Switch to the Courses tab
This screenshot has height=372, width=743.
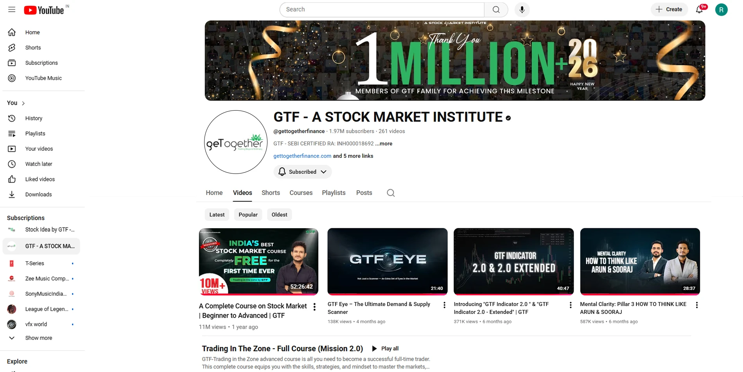(301, 193)
